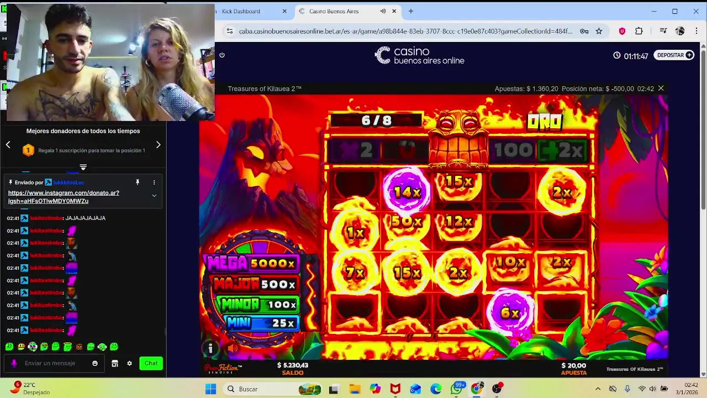Open the weather widget showing 22°C
This screenshot has width=707, height=398.
click(x=31, y=389)
